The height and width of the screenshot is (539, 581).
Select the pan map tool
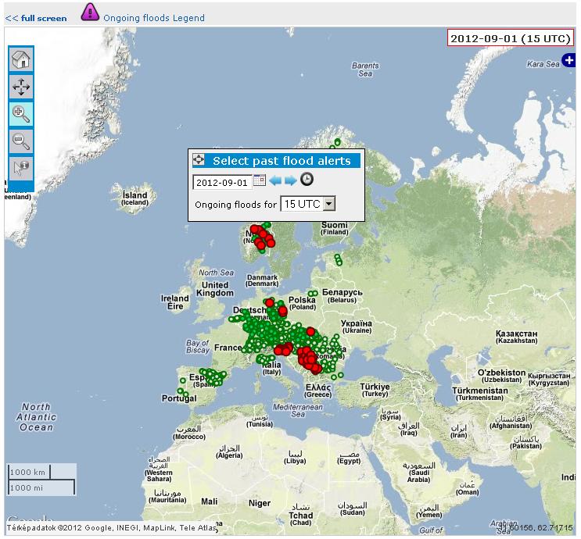tap(21, 87)
